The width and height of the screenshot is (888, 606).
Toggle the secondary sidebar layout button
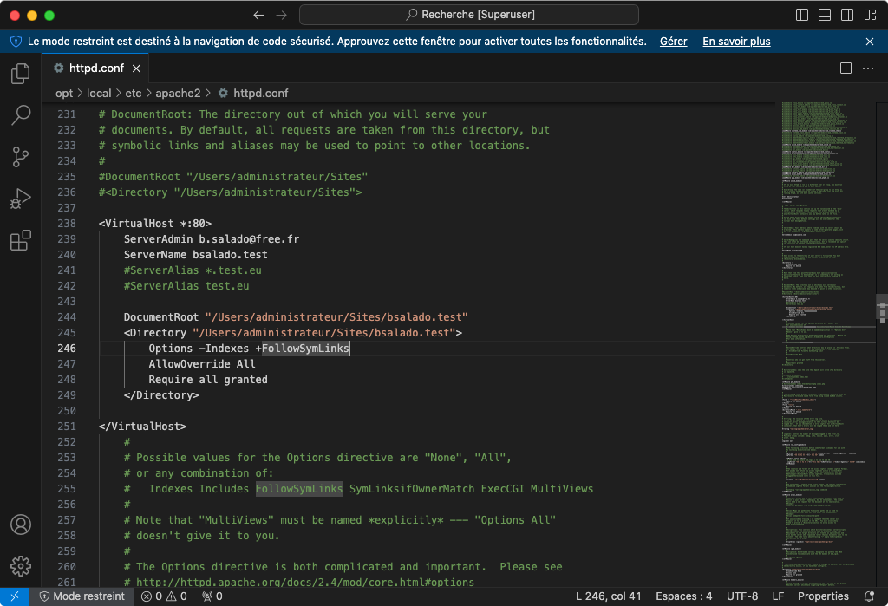pyautogui.click(x=847, y=15)
